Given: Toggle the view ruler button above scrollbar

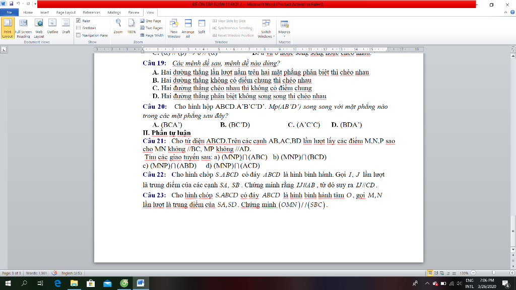Looking at the screenshot, I should tap(512, 50).
